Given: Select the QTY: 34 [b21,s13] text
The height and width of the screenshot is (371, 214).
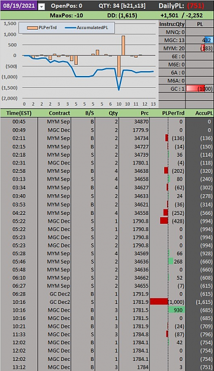Looking at the screenshot, I should click(122, 6).
